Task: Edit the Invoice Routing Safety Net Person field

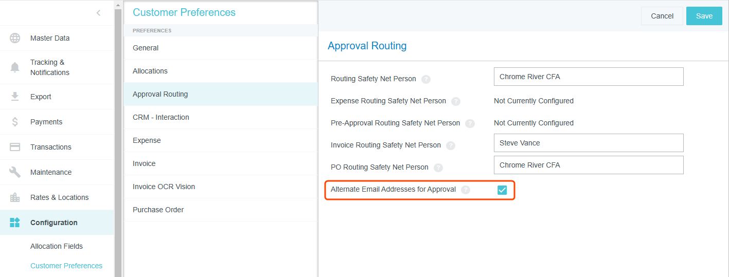Action: (x=588, y=143)
